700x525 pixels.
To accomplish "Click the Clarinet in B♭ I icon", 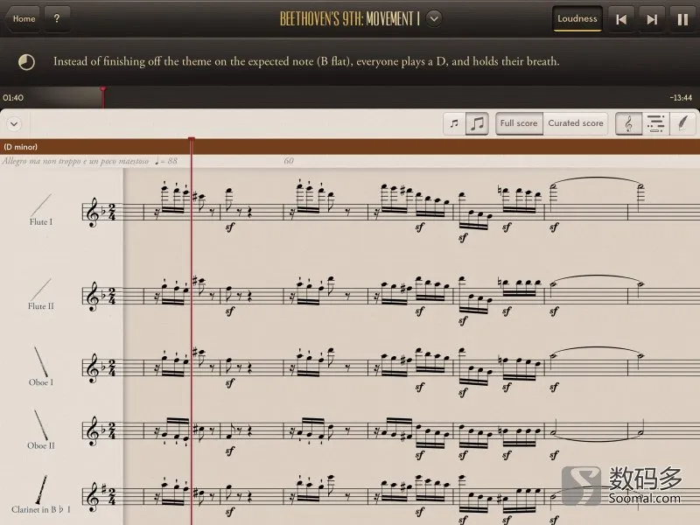I will tap(41, 489).
